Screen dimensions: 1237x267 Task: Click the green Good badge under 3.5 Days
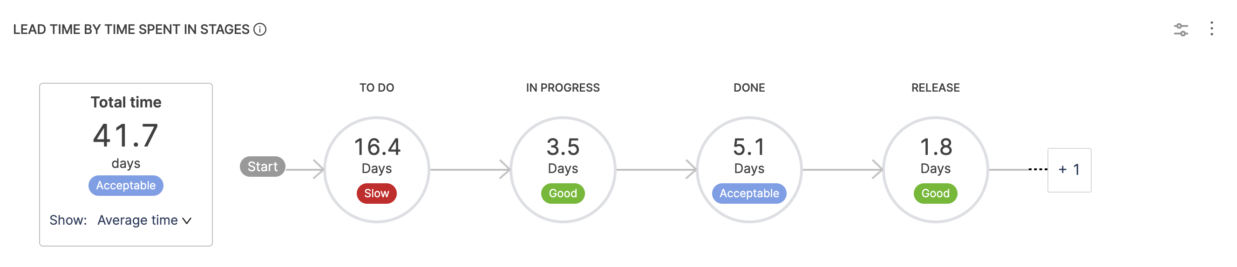coord(563,193)
